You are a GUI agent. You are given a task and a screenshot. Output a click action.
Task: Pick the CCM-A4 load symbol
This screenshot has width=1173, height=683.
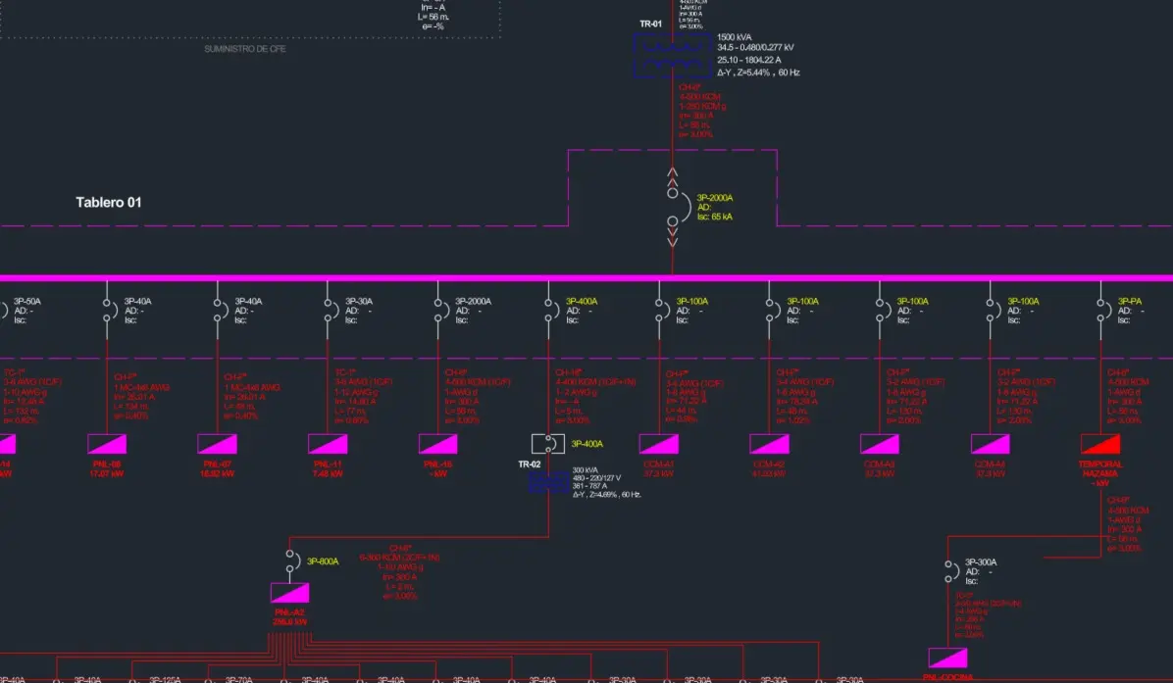(990, 444)
